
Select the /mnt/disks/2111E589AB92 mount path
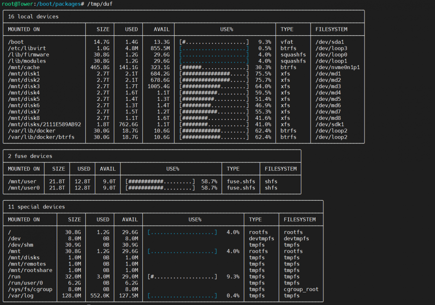pyautogui.click(x=44, y=124)
